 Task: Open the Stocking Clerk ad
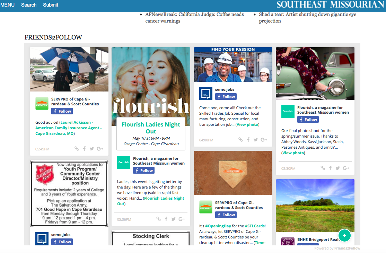[151, 238]
